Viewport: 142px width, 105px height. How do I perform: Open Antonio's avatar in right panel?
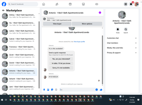pos(122,15)
